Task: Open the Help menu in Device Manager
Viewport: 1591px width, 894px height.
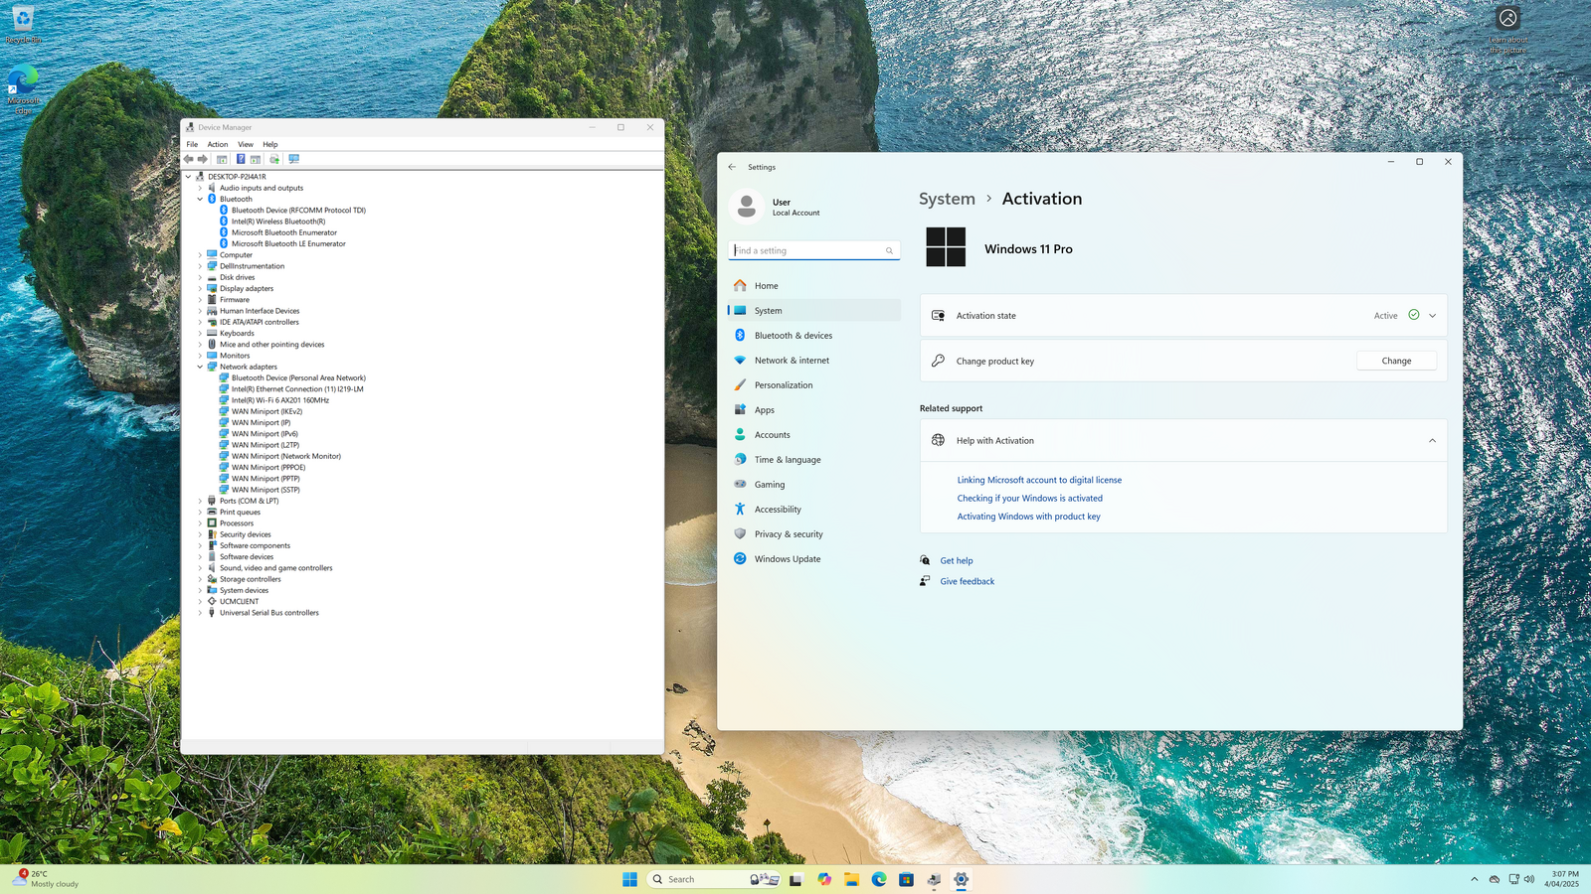Action: click(270, 144)
